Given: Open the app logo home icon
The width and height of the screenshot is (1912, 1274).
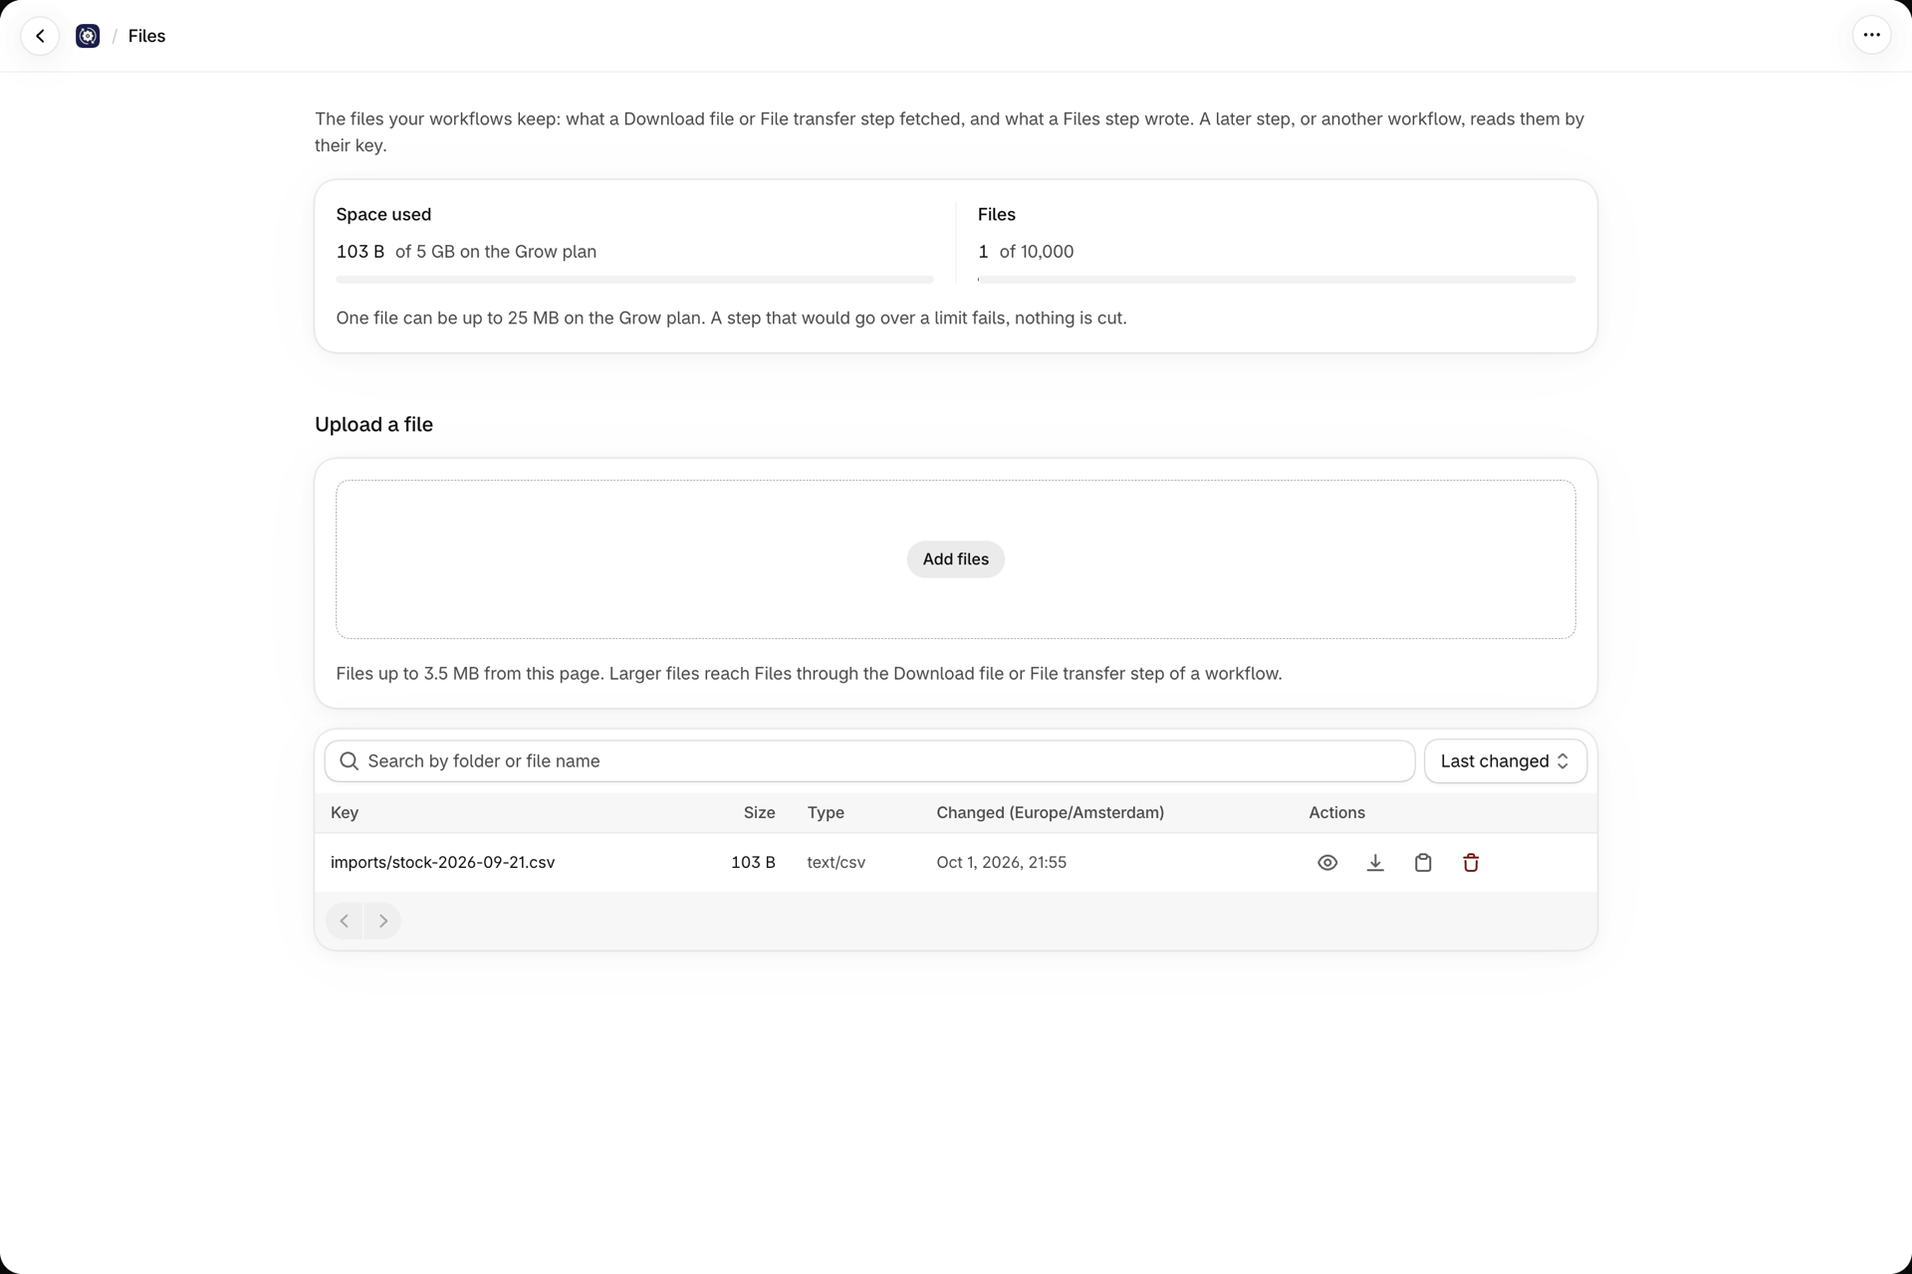Looking at the screenshot, I should point(88,36).
